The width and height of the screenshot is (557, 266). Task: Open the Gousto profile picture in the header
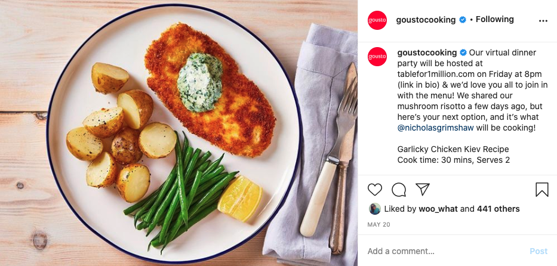[377, 20]
